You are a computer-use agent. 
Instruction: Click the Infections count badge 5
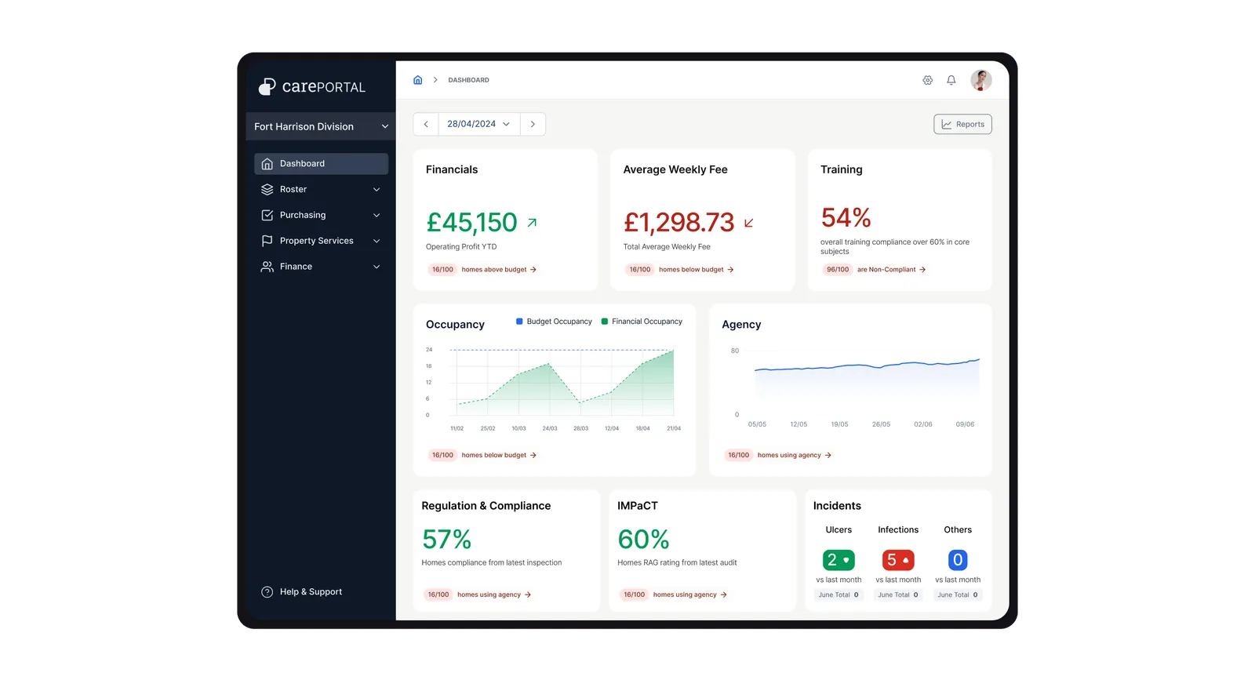[898, 560]
